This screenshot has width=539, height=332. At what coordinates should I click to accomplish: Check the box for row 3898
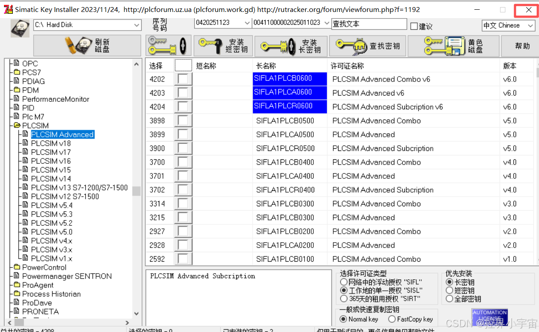pyautogui.click(x=183, y=121)
